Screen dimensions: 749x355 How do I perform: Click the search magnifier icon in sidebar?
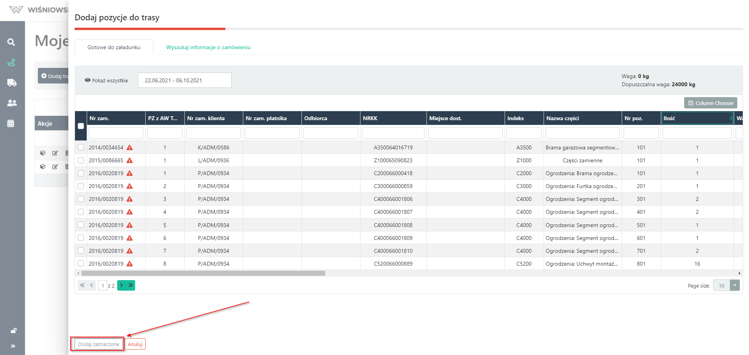[11, 42]
